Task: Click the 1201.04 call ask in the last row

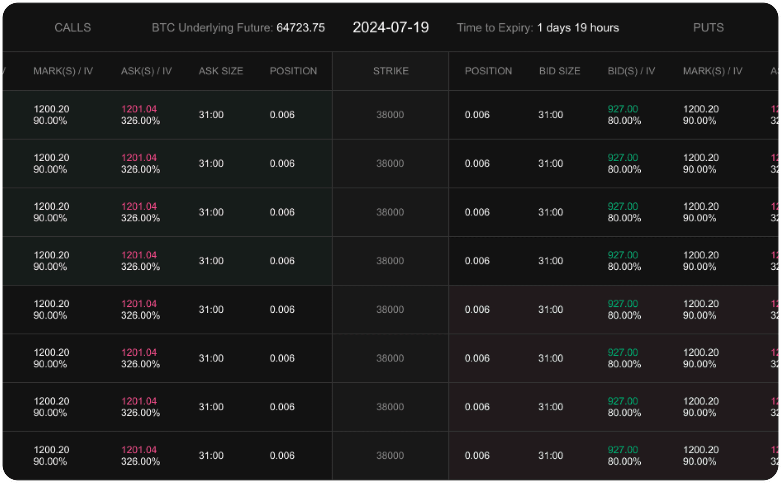Action: 139,450
